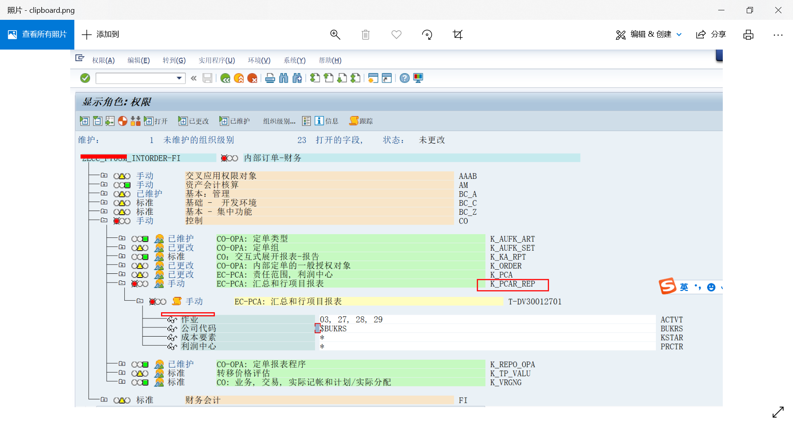Click the create new session icon
Image resolution: width=793 pixels, height=427 pixels.
(x=373, y=78)
